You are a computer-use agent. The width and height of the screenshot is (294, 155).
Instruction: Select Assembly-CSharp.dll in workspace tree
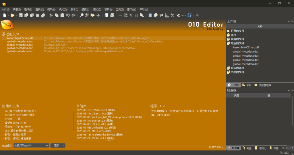pos(246,47)
